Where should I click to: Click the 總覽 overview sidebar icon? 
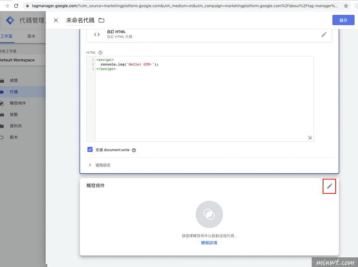pyautogui.click(x=2, y=80)
